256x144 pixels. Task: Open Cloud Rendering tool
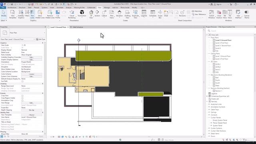[72, 14]
